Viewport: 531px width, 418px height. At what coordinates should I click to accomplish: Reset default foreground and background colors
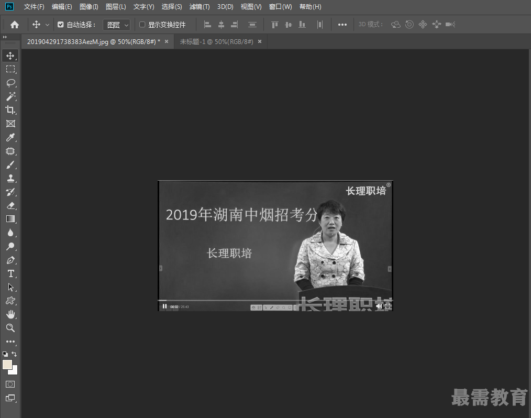click(x=5, y=354)
